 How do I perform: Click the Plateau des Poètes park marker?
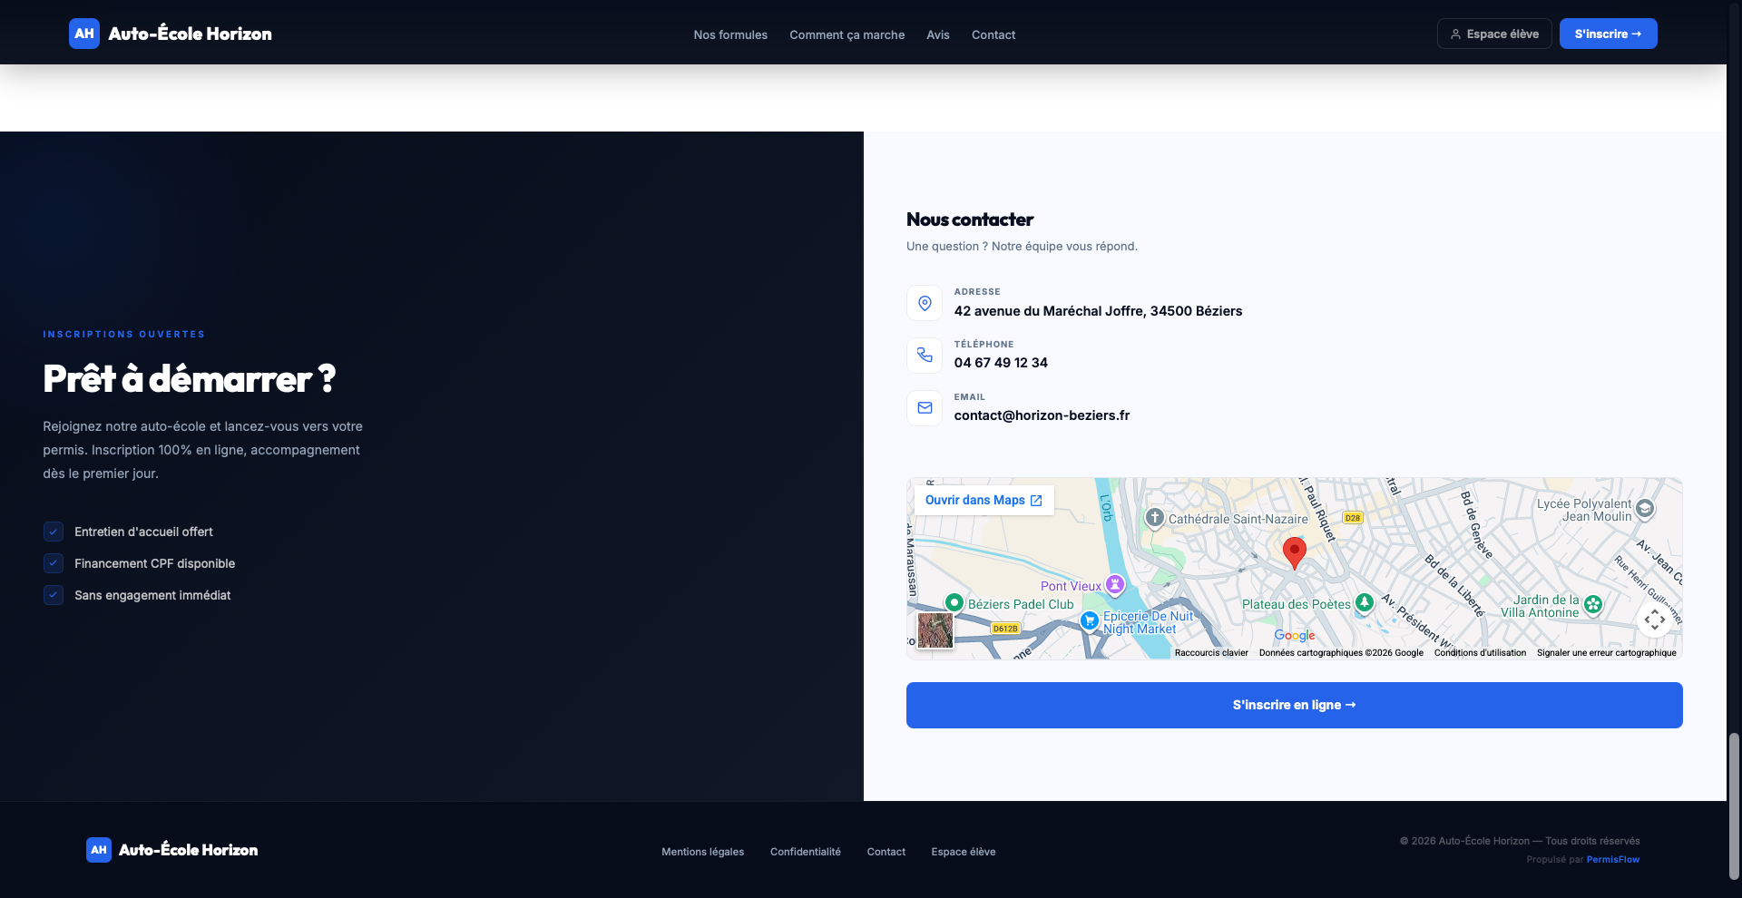tap(1364, 602)
